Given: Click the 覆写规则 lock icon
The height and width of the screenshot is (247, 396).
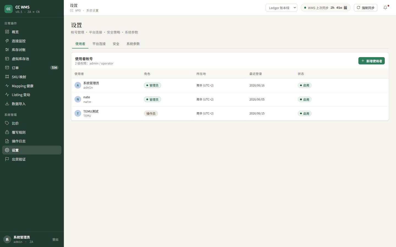Looking at the screenshot, I should tap(7, 132).
